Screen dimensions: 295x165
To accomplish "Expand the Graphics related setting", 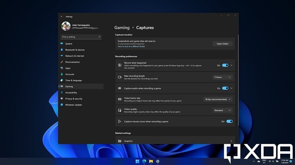I will 174,141.
